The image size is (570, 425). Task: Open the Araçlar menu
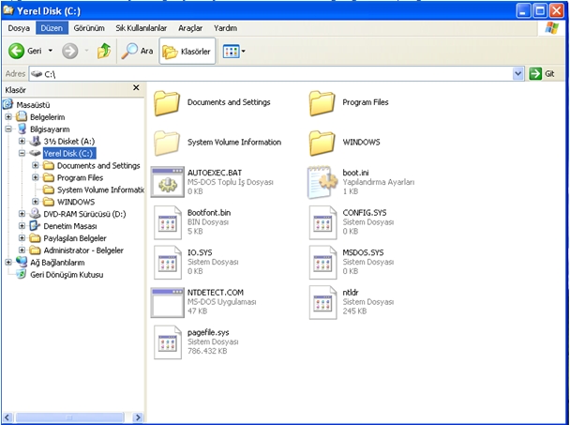click(x=190, y=28)
